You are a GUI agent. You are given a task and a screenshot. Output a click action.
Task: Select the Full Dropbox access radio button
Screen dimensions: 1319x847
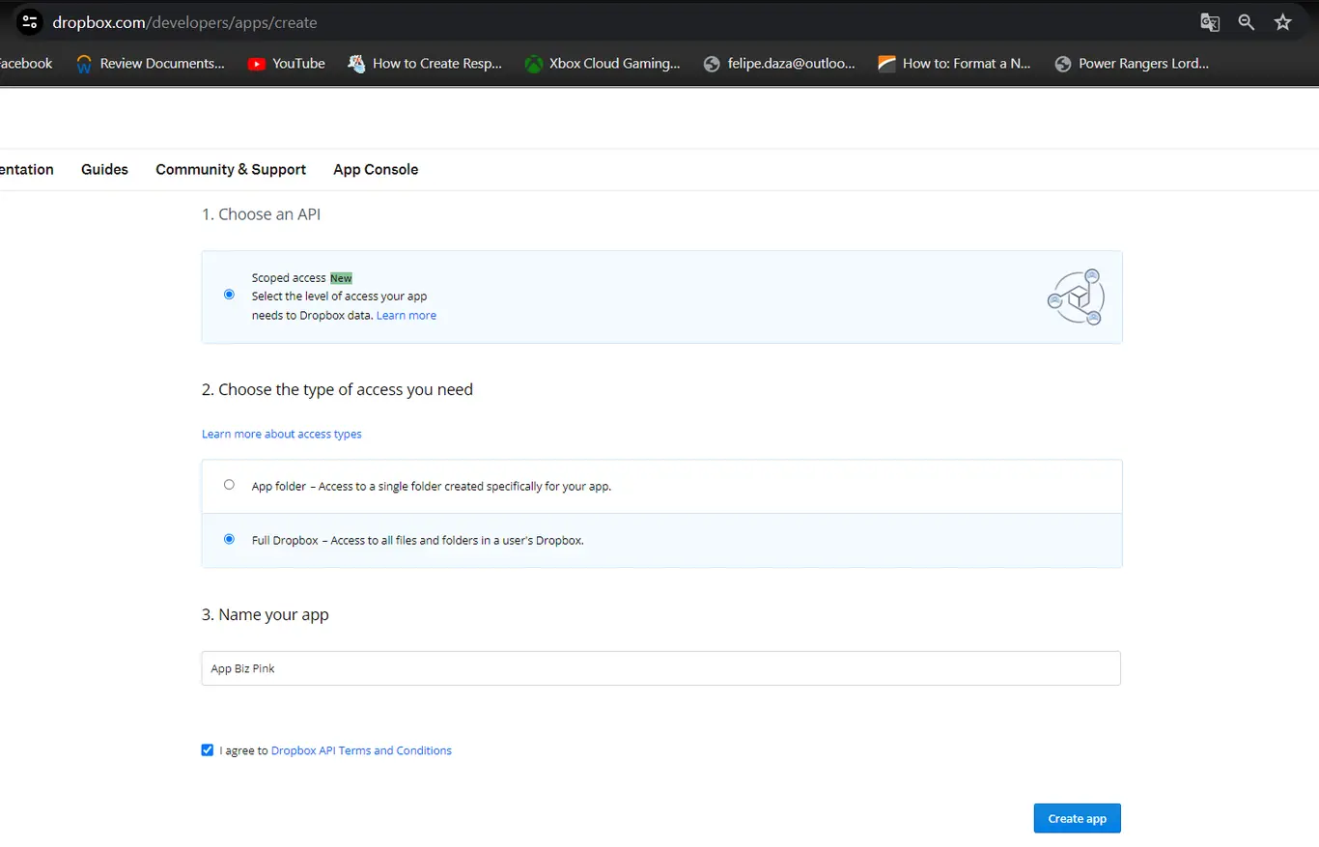click(x=229, y=539)
